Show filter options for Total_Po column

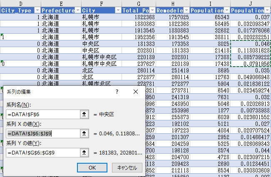(153, 10)
